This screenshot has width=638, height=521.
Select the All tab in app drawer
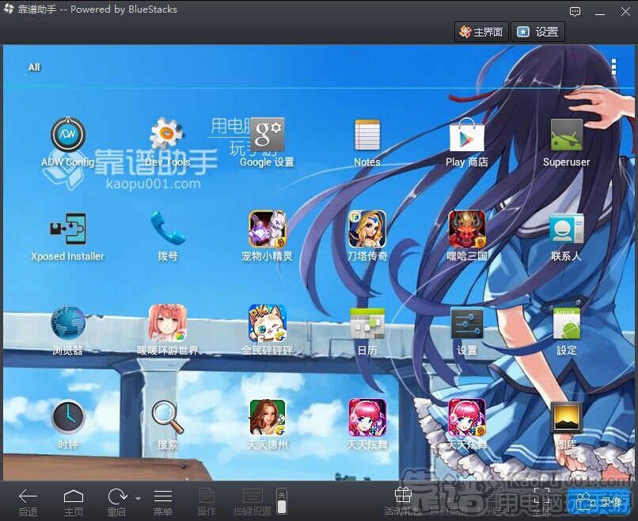click(x=34, y=67)
